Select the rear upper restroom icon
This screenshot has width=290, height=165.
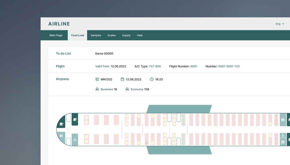[x=283, y=120]
